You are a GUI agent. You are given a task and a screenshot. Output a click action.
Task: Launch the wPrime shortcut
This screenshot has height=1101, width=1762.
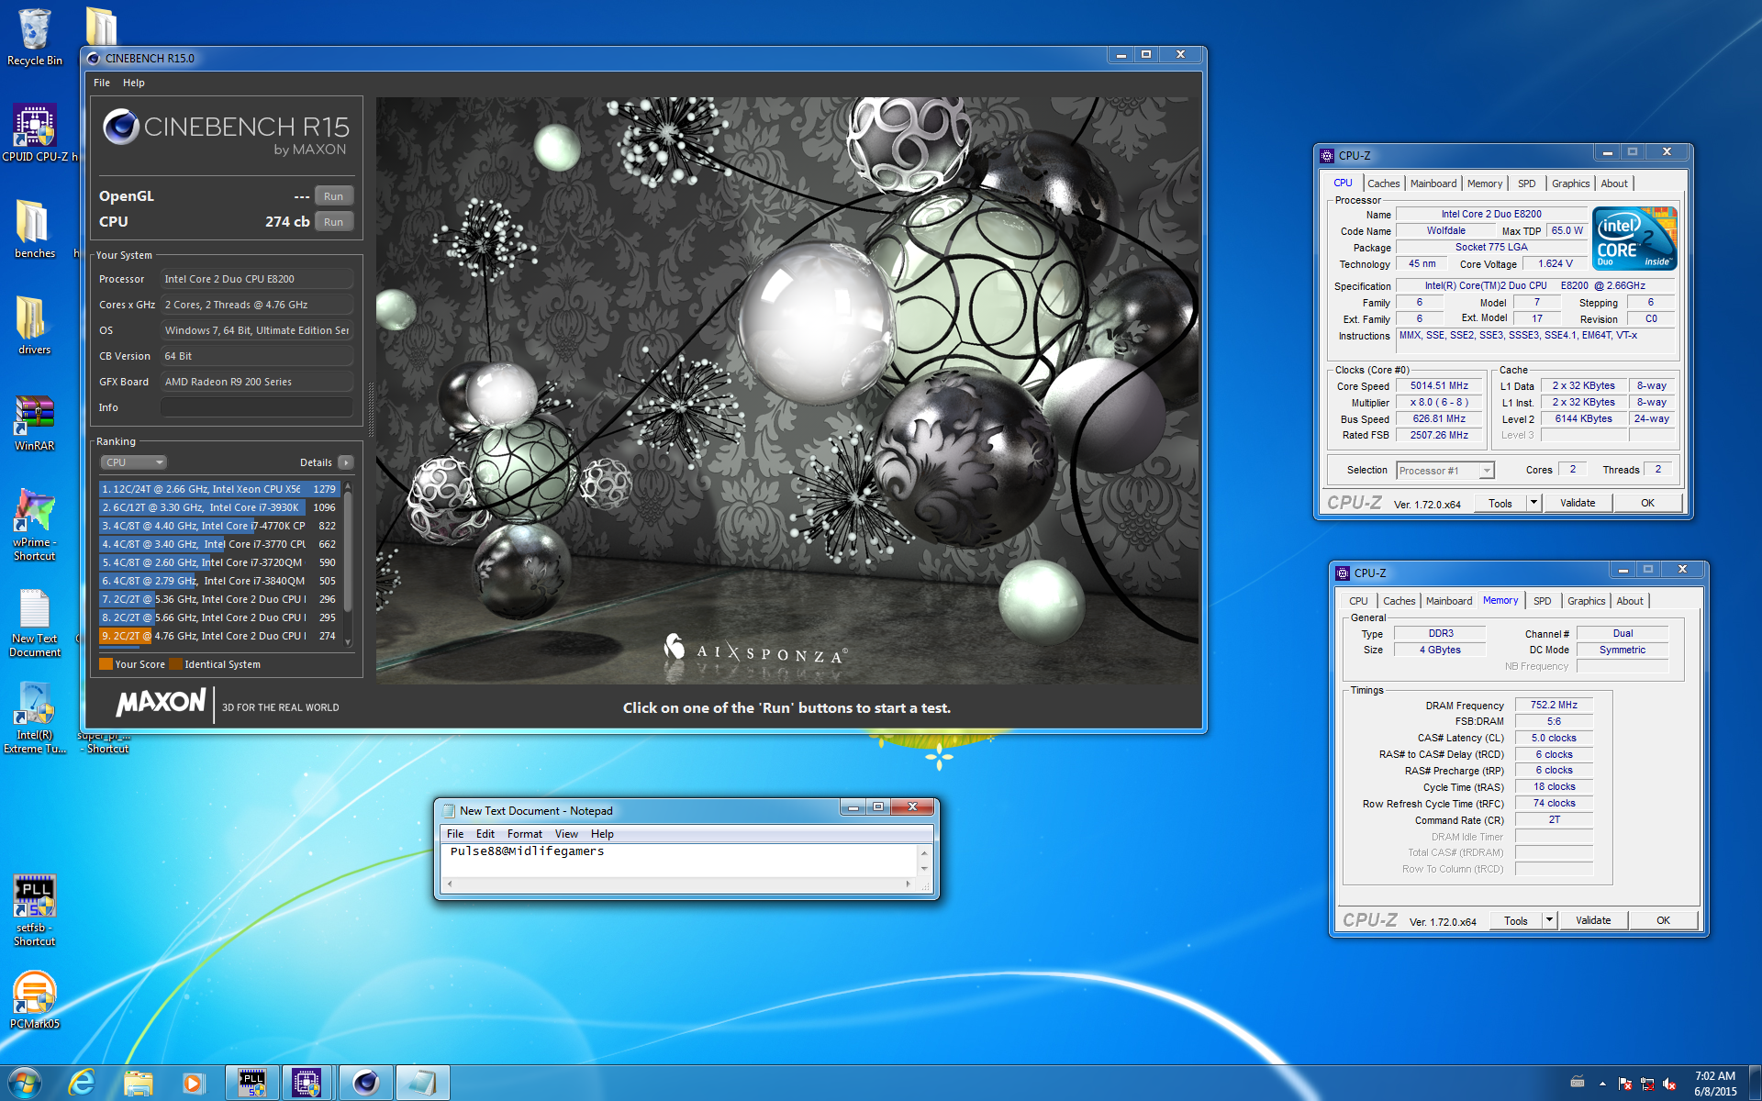(34, 523)
